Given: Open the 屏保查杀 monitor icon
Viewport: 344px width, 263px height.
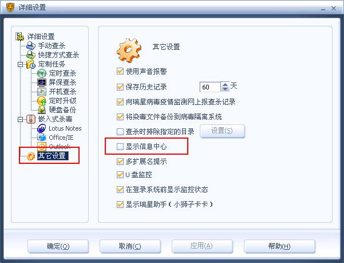Looking at the screenshot, I should 42,83.
